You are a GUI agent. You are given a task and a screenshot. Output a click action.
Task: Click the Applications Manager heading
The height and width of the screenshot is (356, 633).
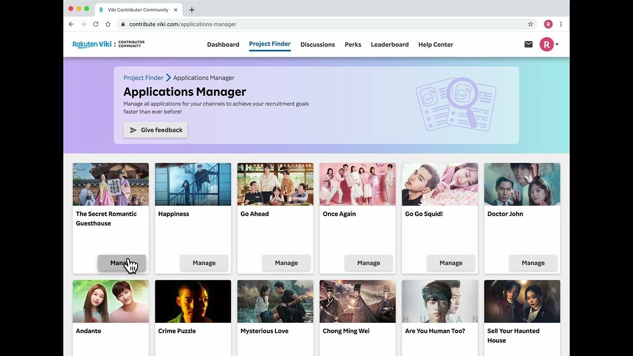[185, 92]
